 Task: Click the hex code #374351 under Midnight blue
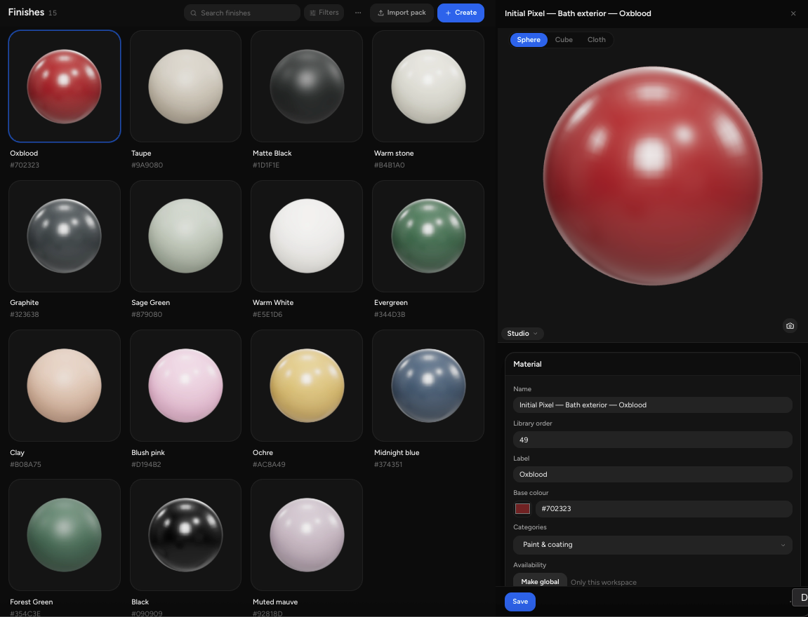pyautogui.click(x=388, y=464)
